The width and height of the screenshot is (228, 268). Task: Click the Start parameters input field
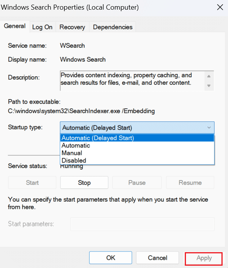click(x=142, y=224)
